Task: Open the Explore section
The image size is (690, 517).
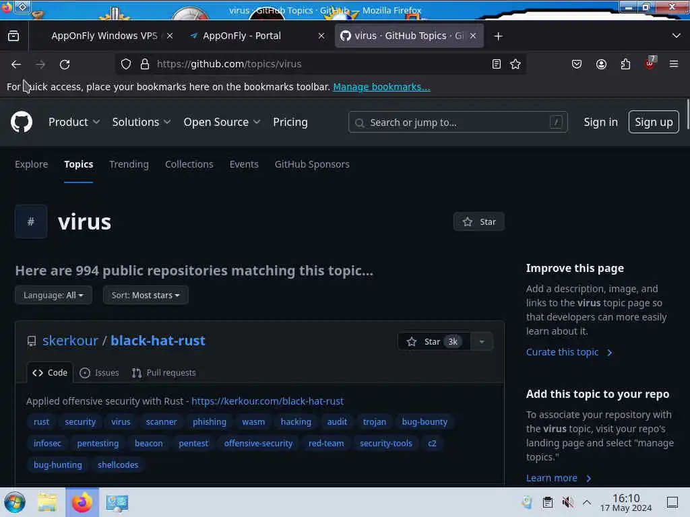Action: [31, 164]
